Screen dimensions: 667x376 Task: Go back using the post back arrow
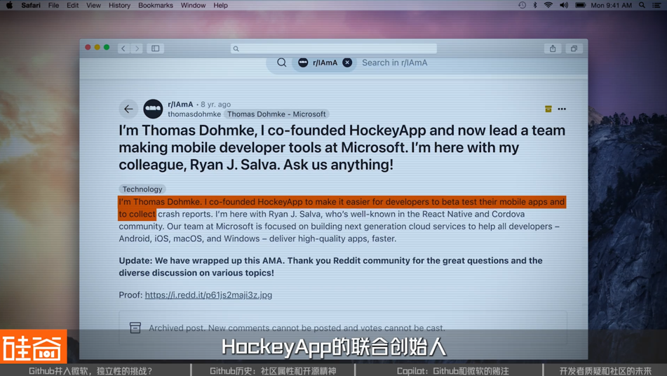[128, 109]
